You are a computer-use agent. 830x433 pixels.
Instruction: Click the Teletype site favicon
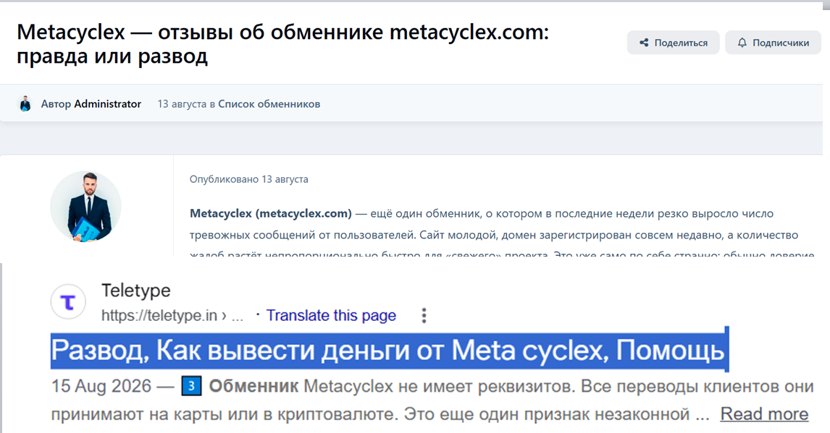(x=68, y=302)
